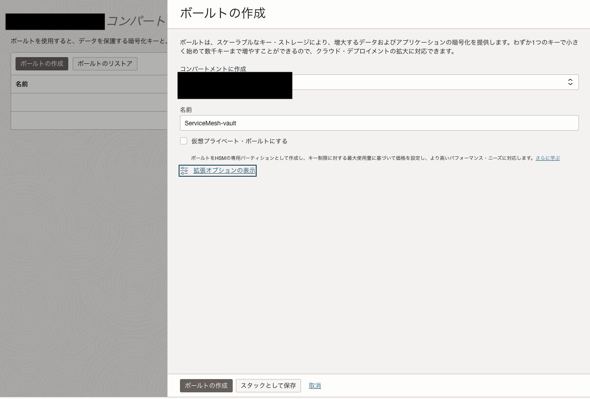590x399 pixels.
Task: Sort the vault table by the 名前 column
Action: [22, 84]
